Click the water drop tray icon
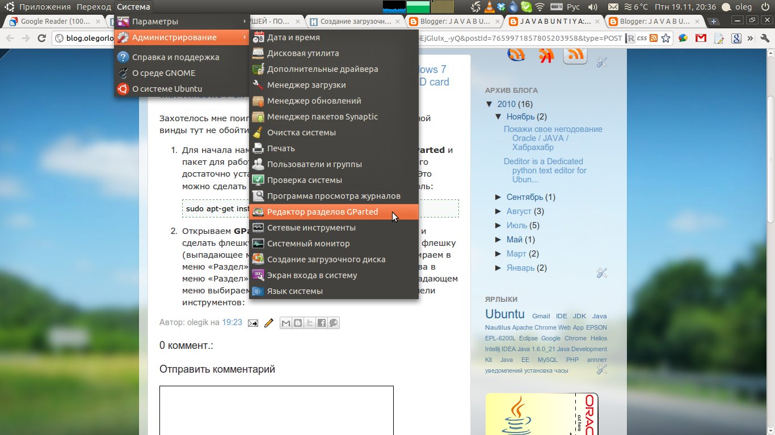Image resolution: width=775 pixels, height=435 pixels. pyautogui.click(x=513, y=7)
